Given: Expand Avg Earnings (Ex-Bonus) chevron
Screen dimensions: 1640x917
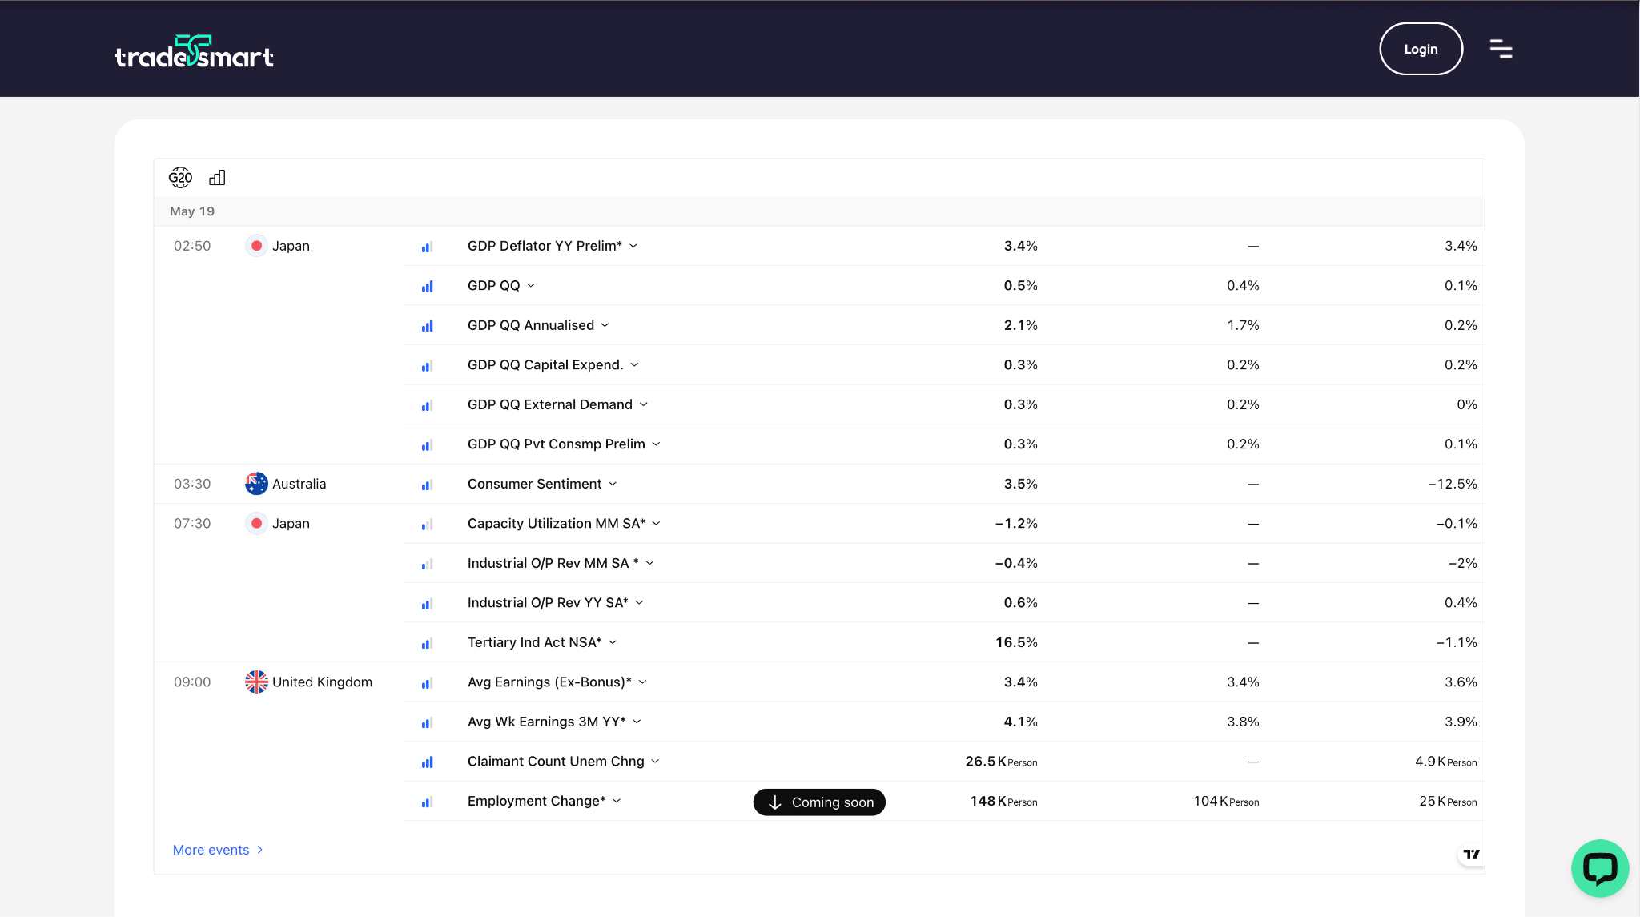Looking at the screenshot, I should [x=642, y=682].
